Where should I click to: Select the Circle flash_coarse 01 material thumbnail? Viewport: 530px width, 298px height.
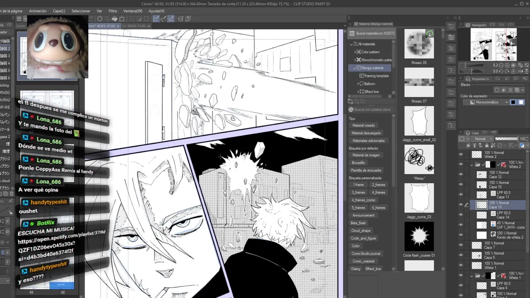419,236
